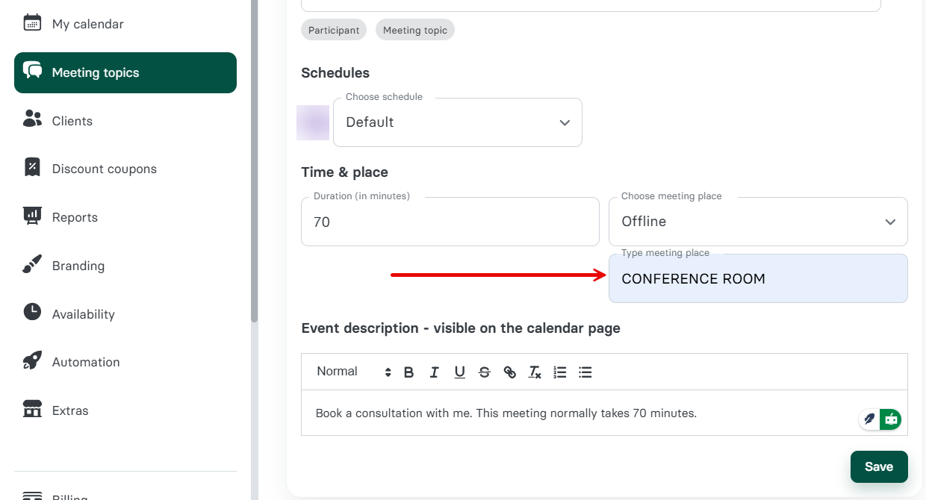Click the Save button
Image resolution: width=926 pixels, height=500 pixels.
tap(879, 466)
